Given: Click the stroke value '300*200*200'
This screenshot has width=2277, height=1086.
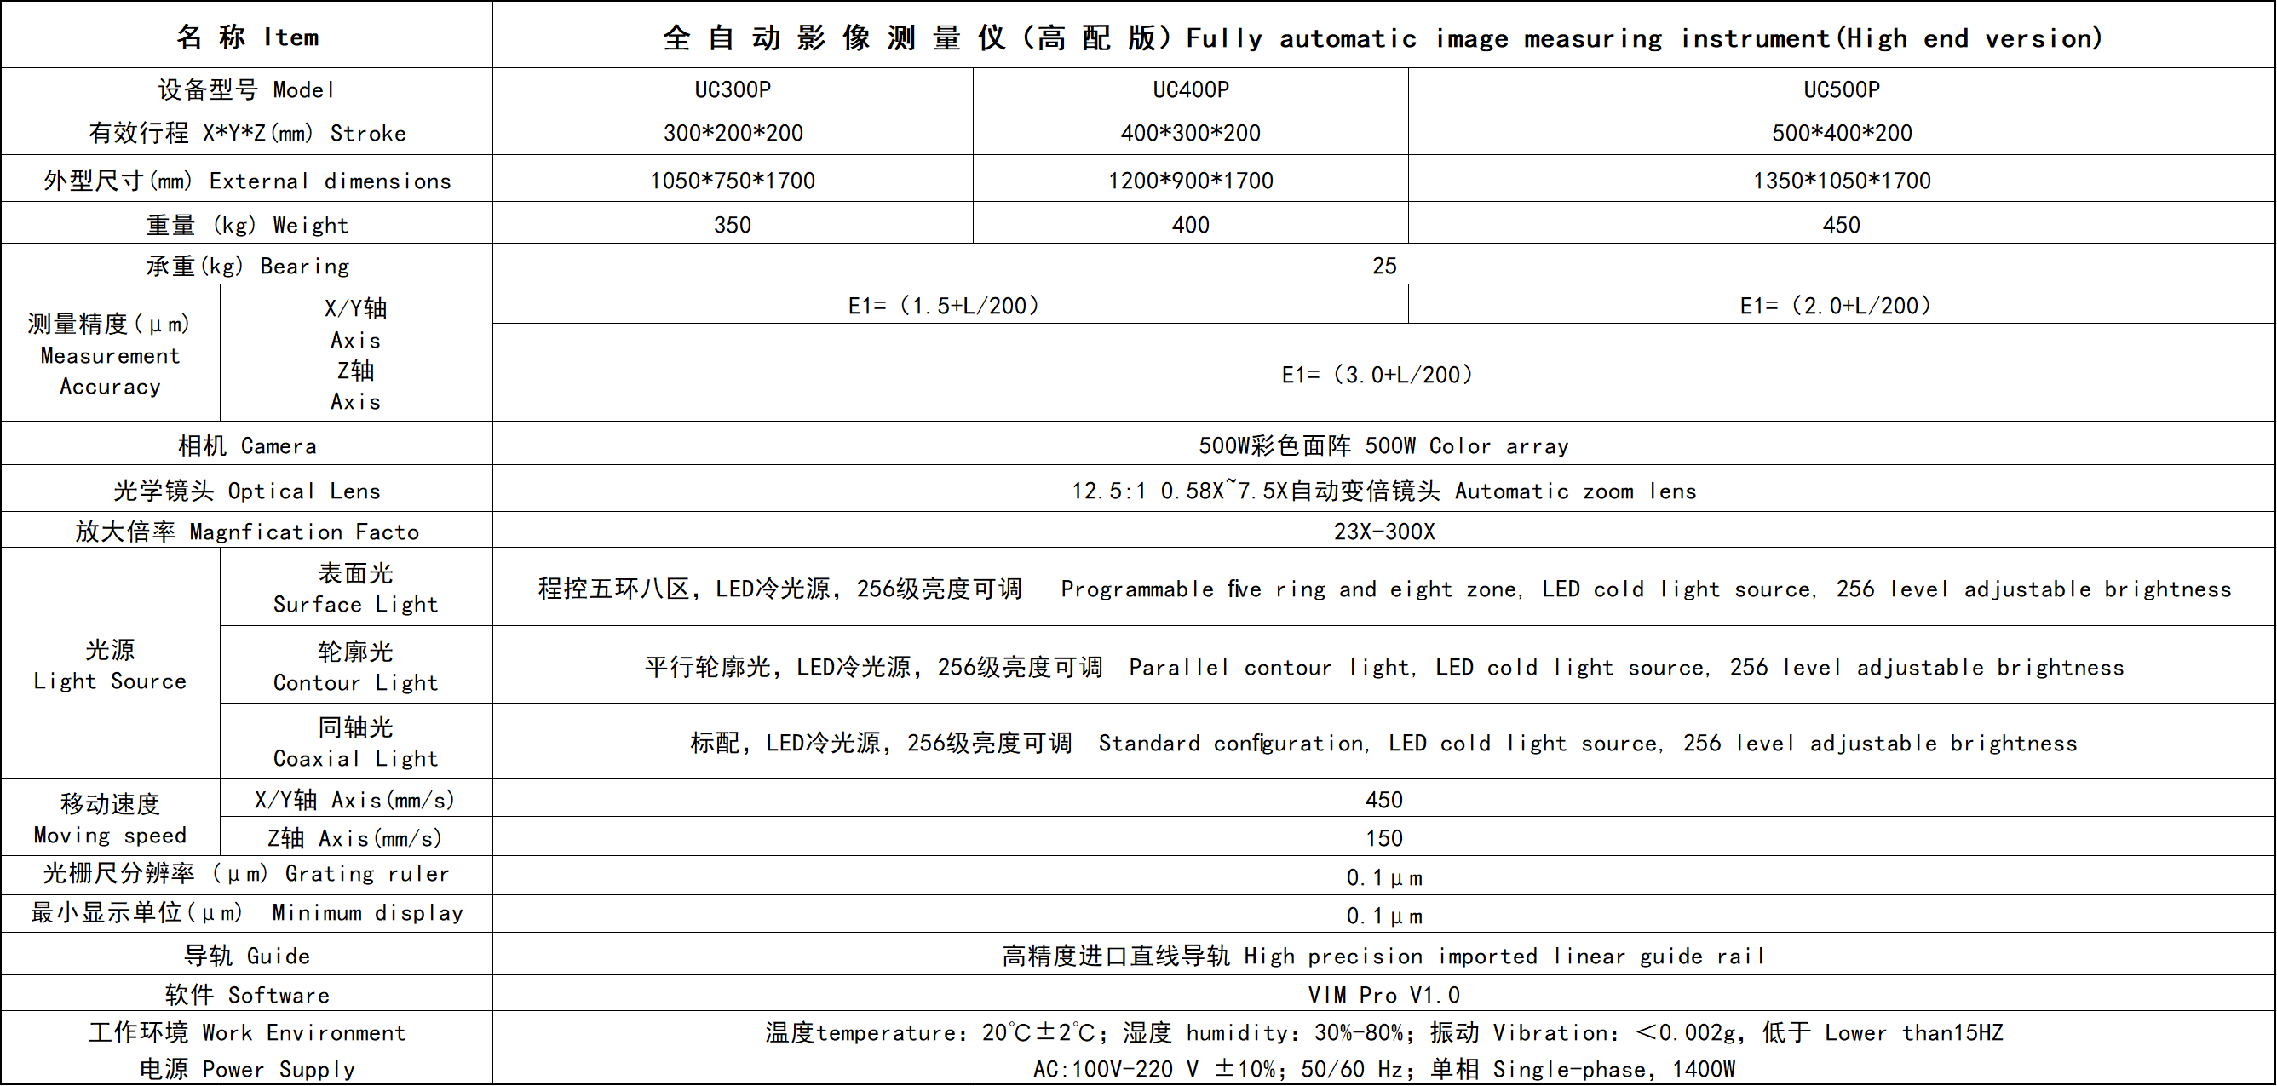Looking at the screenshot, I should click(733, 133).
